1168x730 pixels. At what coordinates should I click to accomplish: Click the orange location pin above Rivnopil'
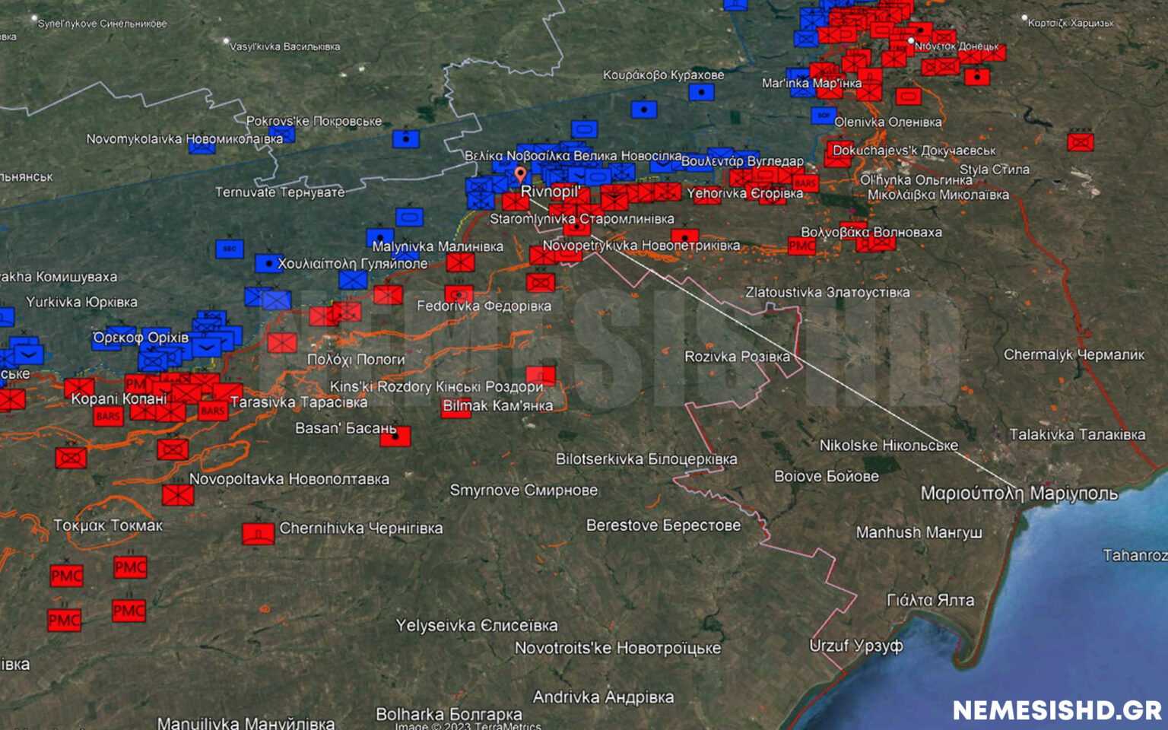520,176
